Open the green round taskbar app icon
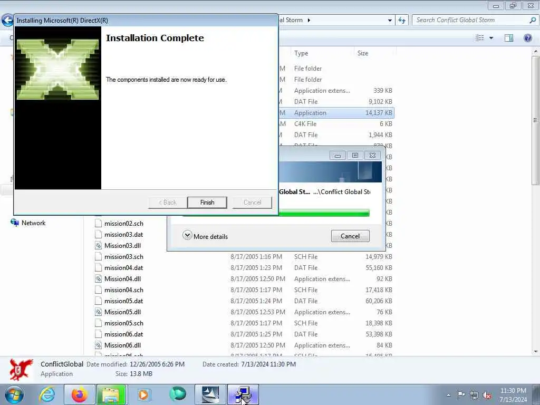 (x=177, y=394)
